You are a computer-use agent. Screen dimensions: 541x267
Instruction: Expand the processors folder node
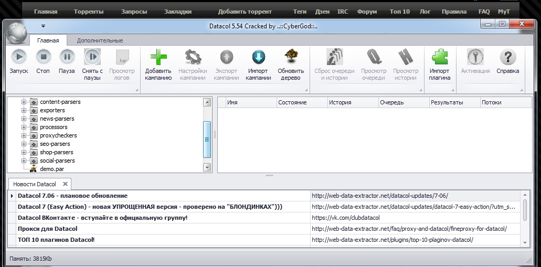tap(24, 127)
